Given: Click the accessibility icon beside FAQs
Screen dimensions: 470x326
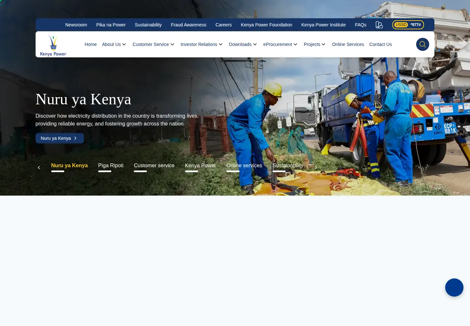Looking at the screenshot, I should coord(379,25).
